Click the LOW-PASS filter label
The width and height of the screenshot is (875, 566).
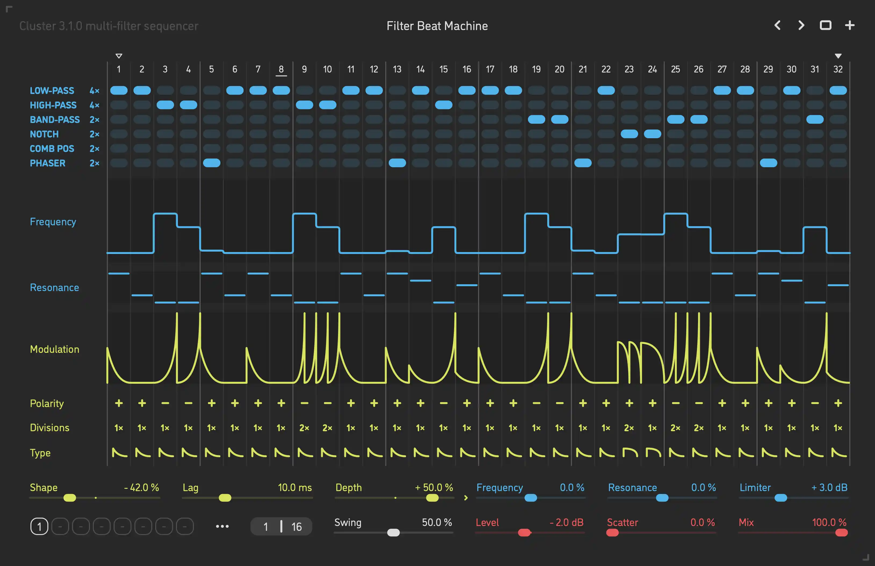52,90
